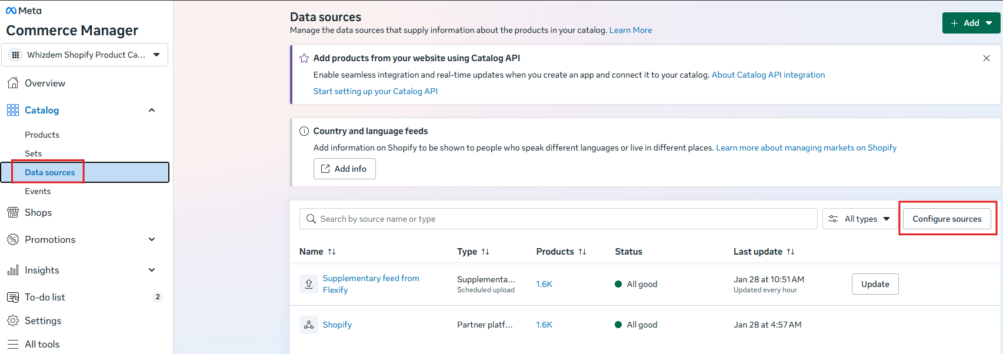The width and height of the screenshot is (1003, 354).
Task: Open About Catalog API integration link
Action: (768, 75)
